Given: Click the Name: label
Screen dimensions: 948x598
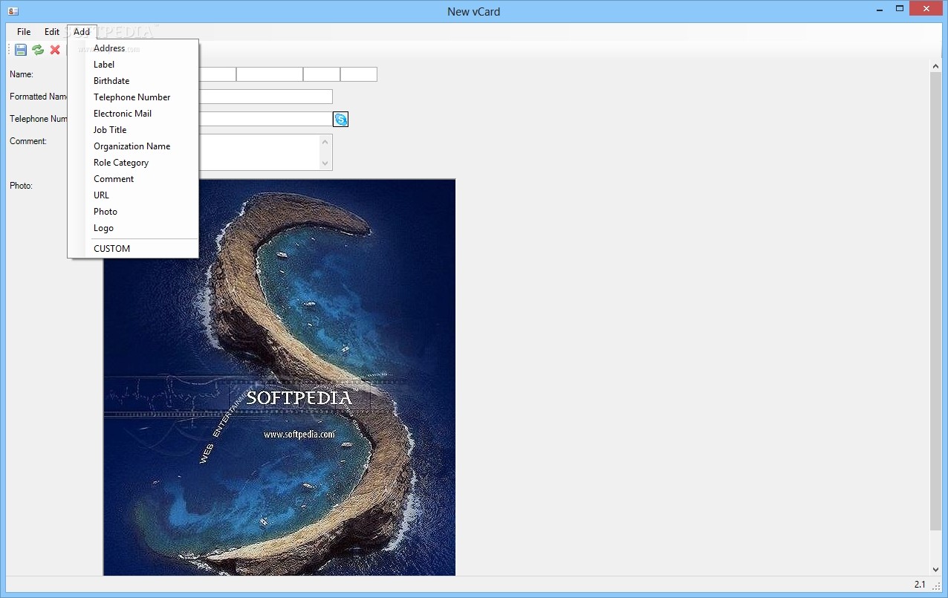Looking at the screenshot, I should pos(22,74).
